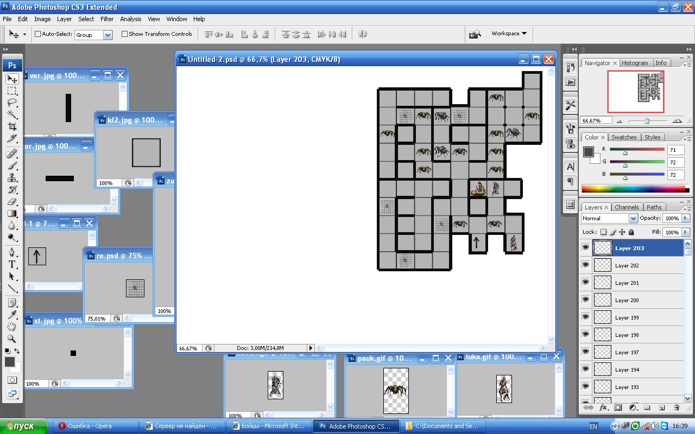Click the foreground color swatch in toolbox
Image resolution: width=695 pixels, height=434 pixels.
point(9,362)
